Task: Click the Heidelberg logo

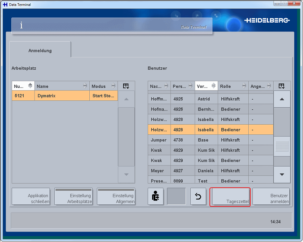Action: pos(267,21)
